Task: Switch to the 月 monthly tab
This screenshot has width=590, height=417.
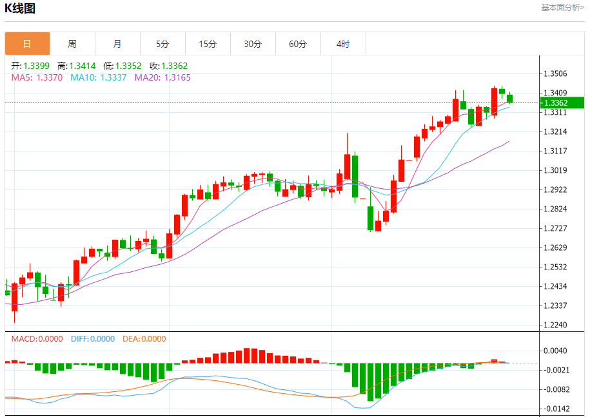Action: [x=117, y=44]
